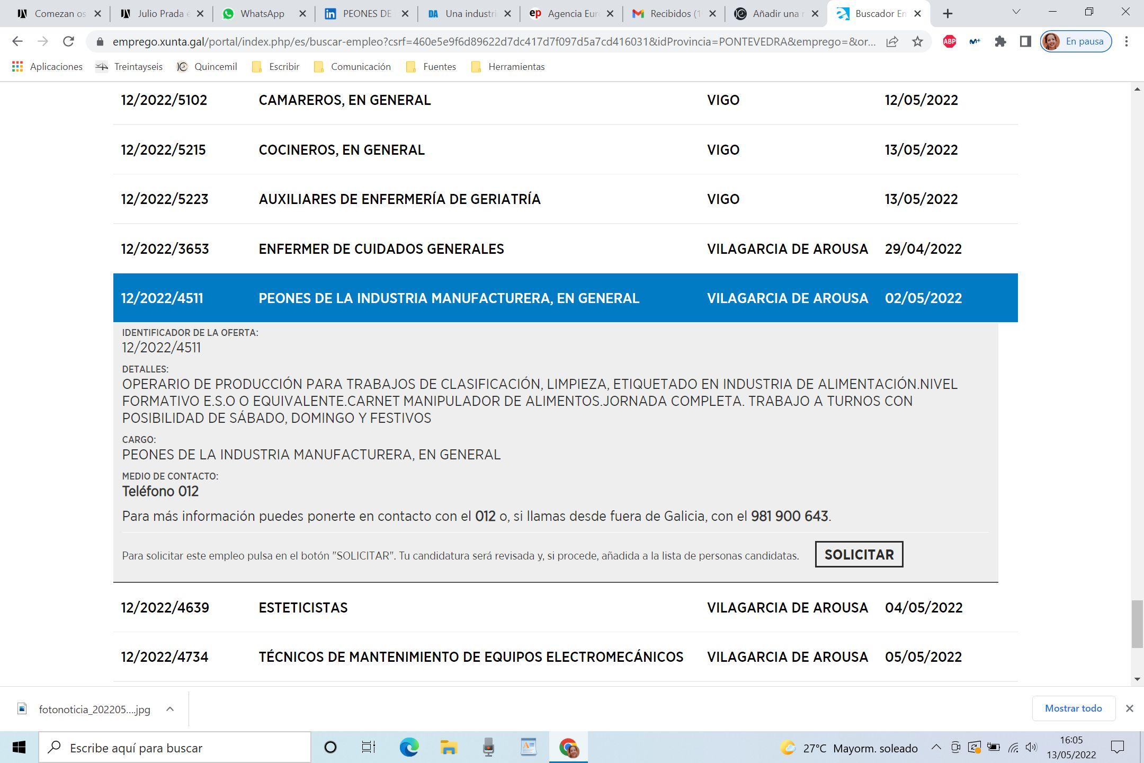Open the new tab plus button
The width and height of the screenshot is (1144, 763).
coord(948,14)
